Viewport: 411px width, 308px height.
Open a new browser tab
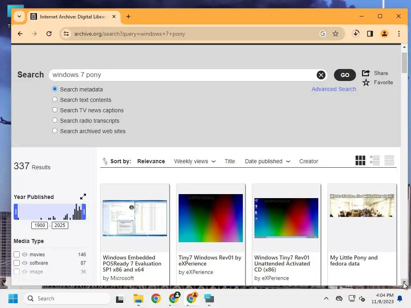click(128, 16)
